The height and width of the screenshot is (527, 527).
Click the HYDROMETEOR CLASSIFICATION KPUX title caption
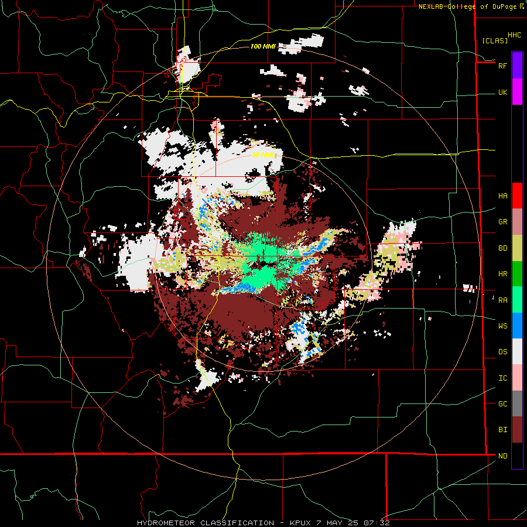point(263,523)
